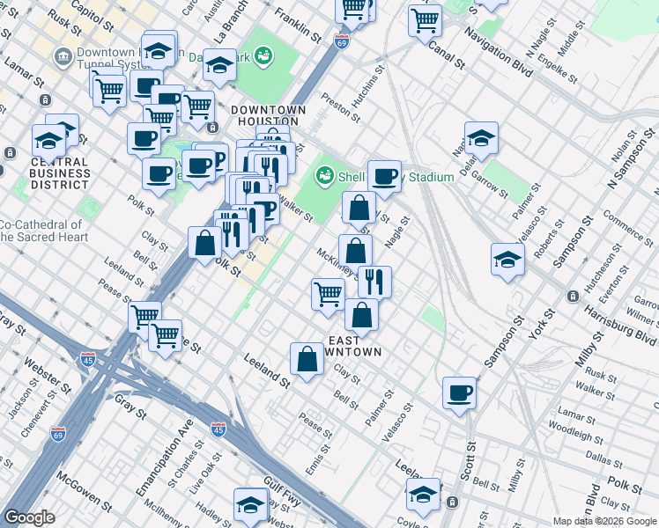The image size is (659, 528).
Task: Open the Downtown Houston Tunnel System museum icon
Action: click(63, 57)
